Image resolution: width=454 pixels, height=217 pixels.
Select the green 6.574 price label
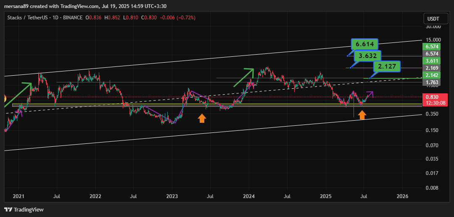(431, 47)
